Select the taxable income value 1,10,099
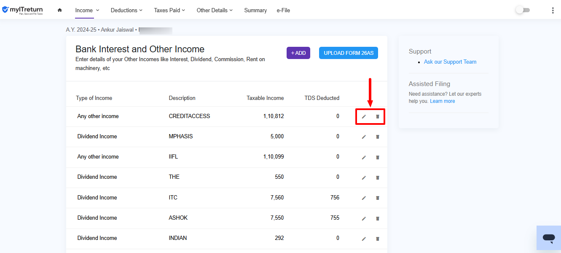The height and width of the screenshot is (253, 561). coord(274,156)
